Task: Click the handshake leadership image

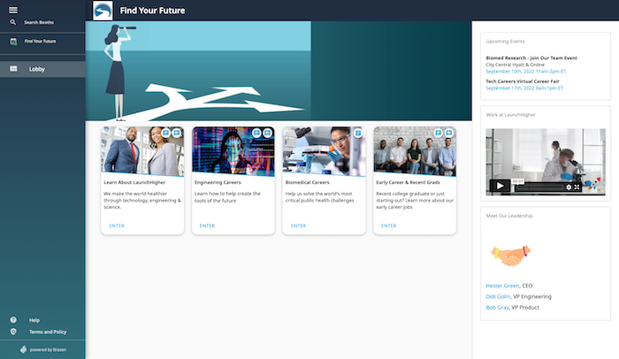Action: tap(510, 255)
